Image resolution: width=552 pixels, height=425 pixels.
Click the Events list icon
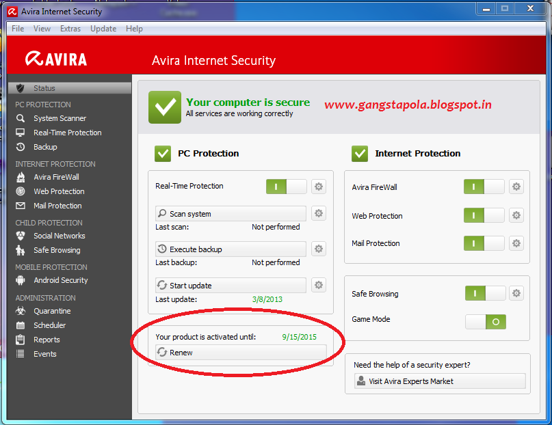[21, 354]
